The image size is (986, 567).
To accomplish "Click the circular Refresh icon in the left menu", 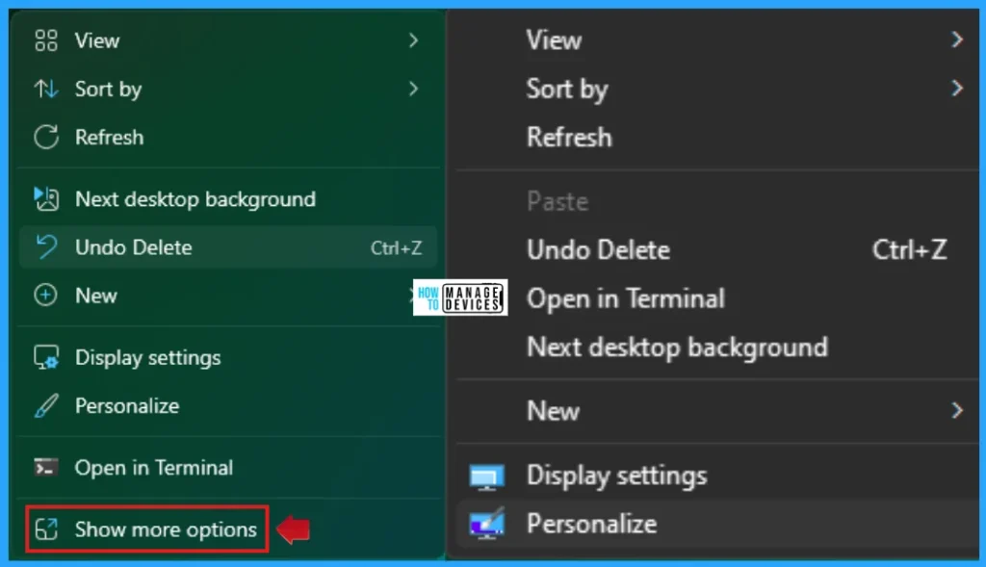I will pos(46,137).
